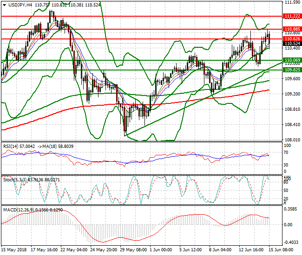Select the red 110.626 resistance price label

click(x=292, y=39)
